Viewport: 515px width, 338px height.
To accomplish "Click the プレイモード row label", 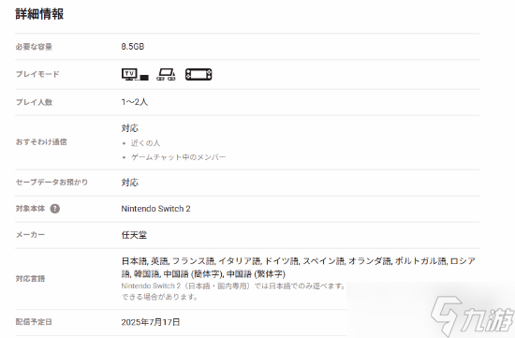I will [x=37, y=74].
